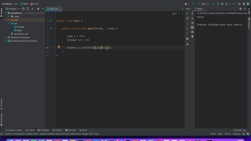Toggle soft-wrap in the Run console
The image size is (251, 141).
(193, 23)
